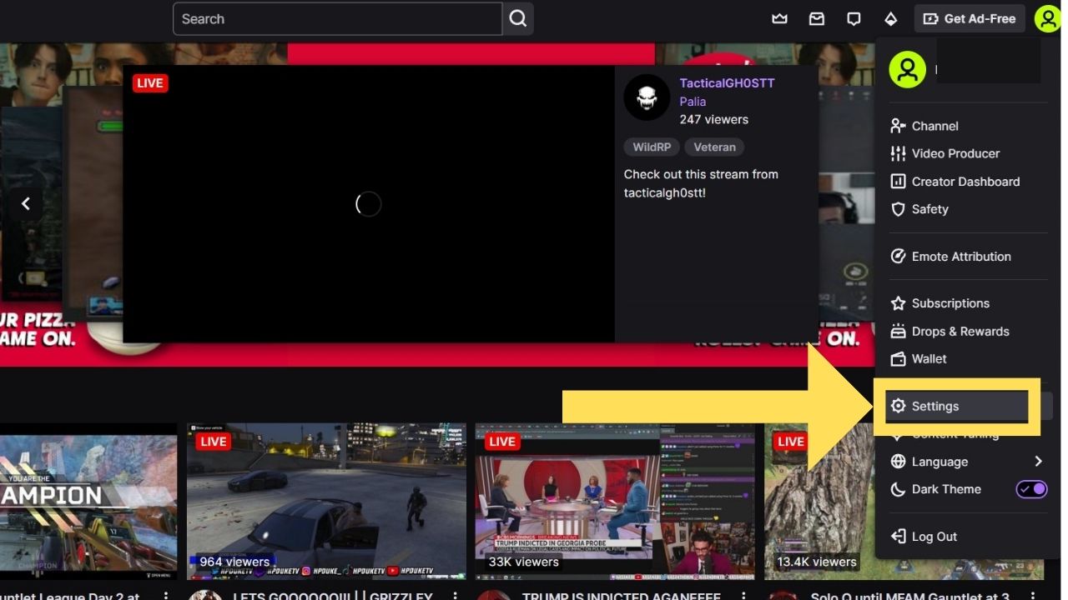
Task: Click the Bits gem icon in the top bar
Action: 891,18
